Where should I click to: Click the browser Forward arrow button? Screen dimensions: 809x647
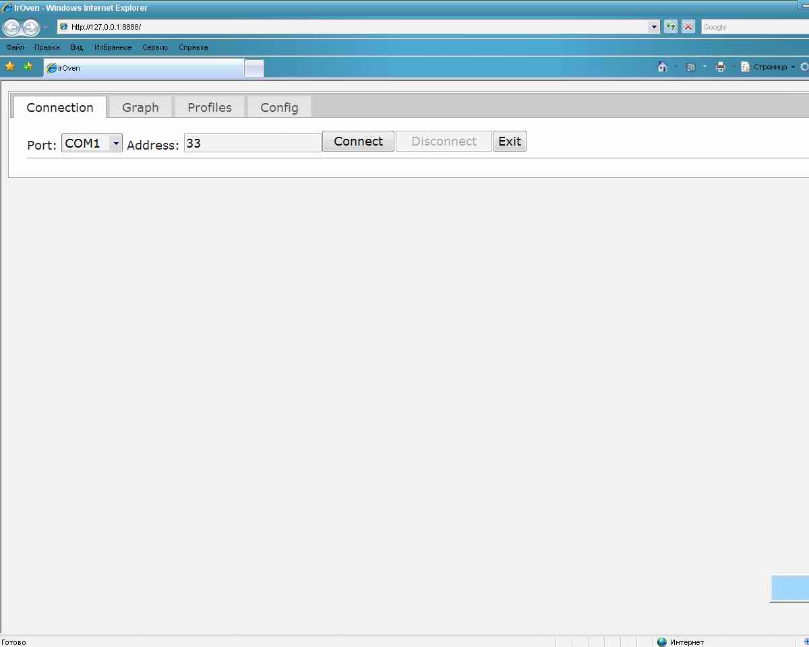(x=30, y=28)
